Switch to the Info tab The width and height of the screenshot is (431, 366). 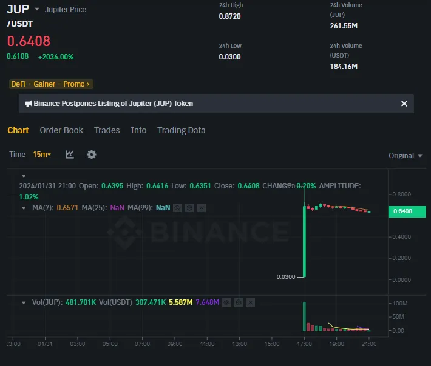[x=138, y=130]
